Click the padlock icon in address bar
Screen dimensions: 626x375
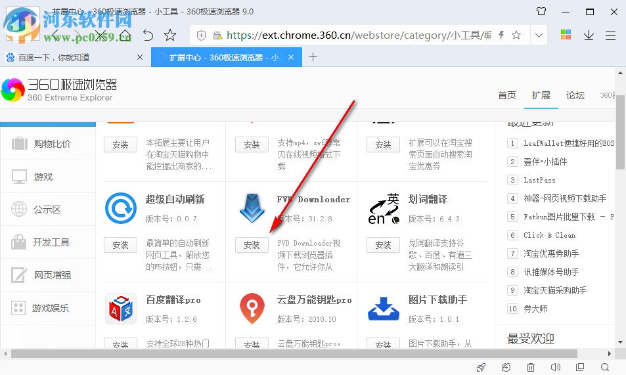pos(217,35)
